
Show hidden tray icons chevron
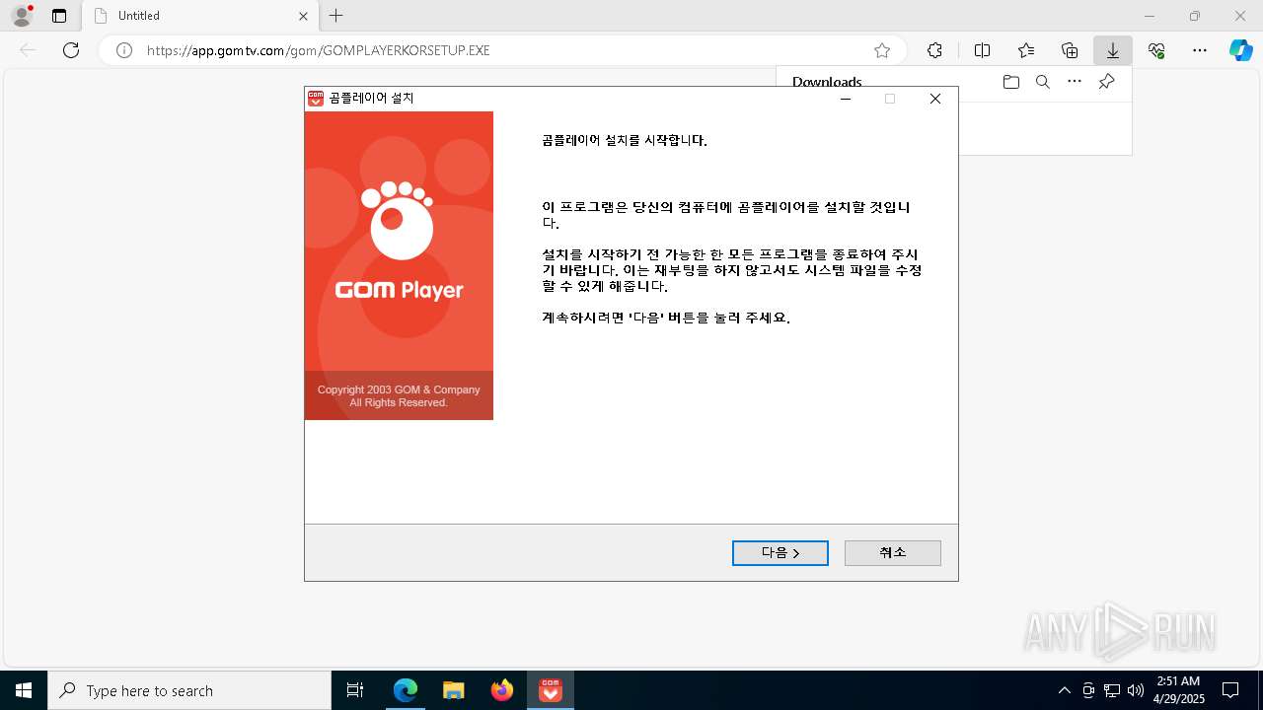click(1064, 690)
